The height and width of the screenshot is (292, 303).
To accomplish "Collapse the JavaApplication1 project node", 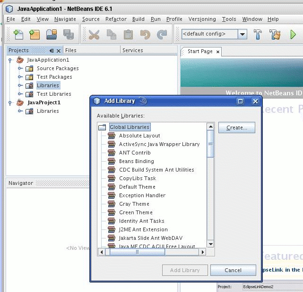I will coord(10,60).
